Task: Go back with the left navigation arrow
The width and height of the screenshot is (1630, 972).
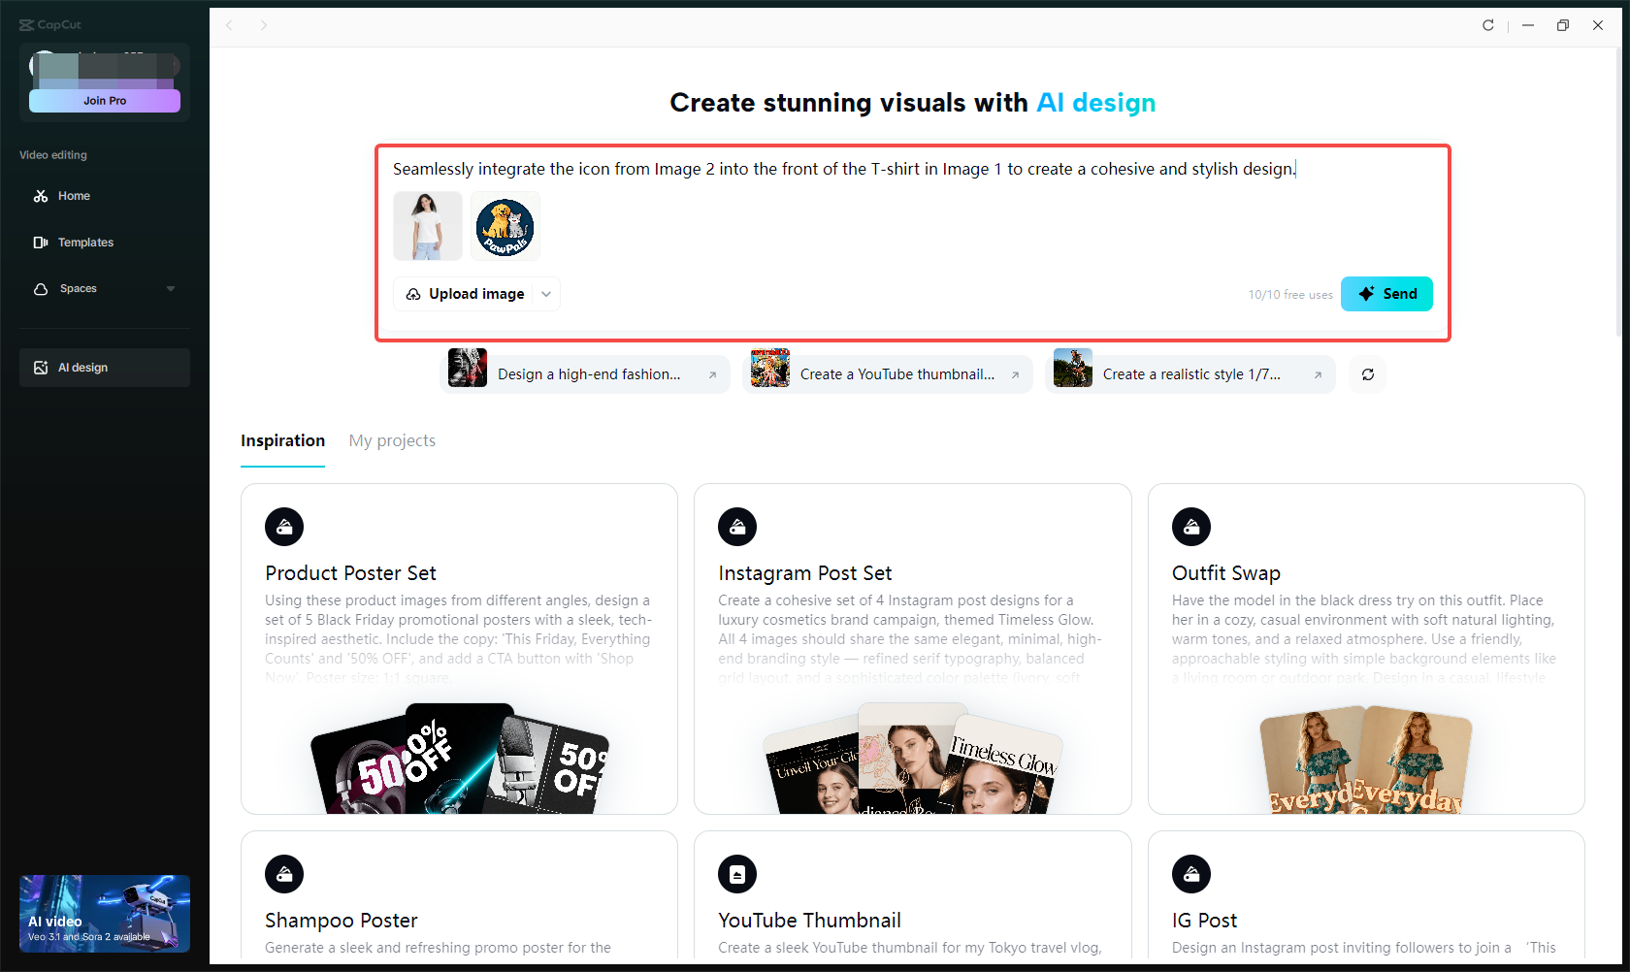Action: click(229, 25)
